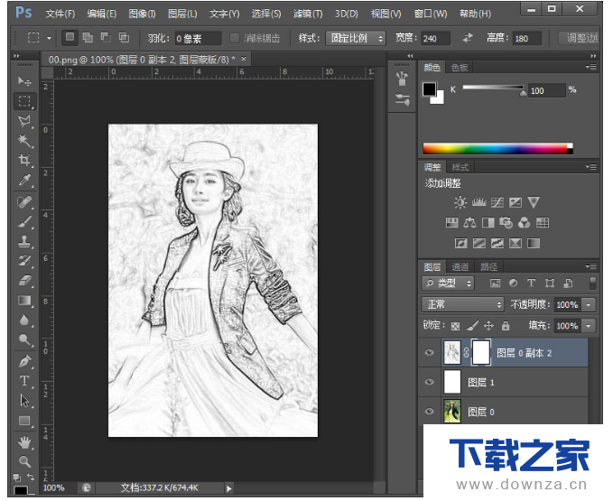This screenshot has height=501, width=613.
Task: Choose Add to Selection mode
Action: pos(88,38)
